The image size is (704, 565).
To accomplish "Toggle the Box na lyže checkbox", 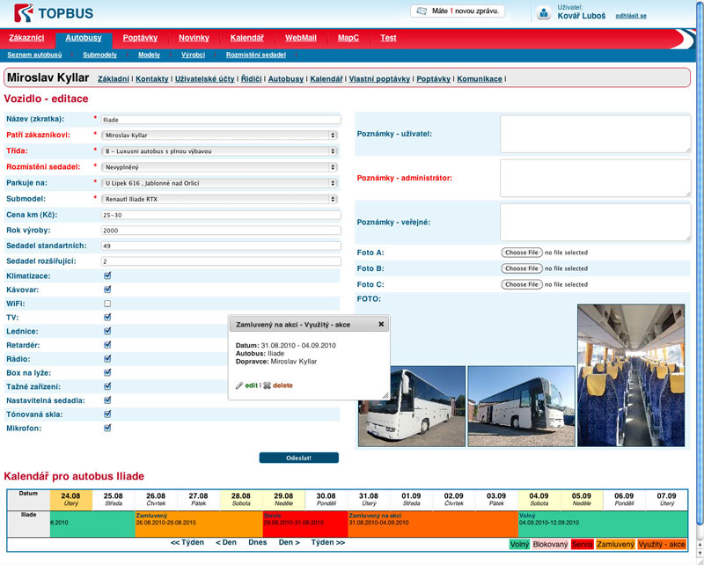I will pos(107,373).
